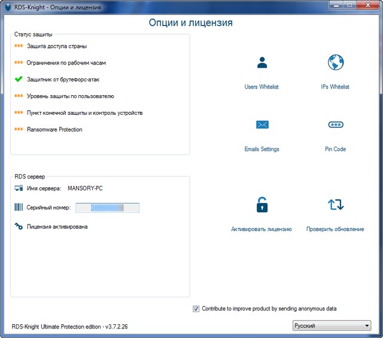Click the server computer icon beside Имя сервера
The height and width of the screenshot is (338, 383).
(19, 188)
